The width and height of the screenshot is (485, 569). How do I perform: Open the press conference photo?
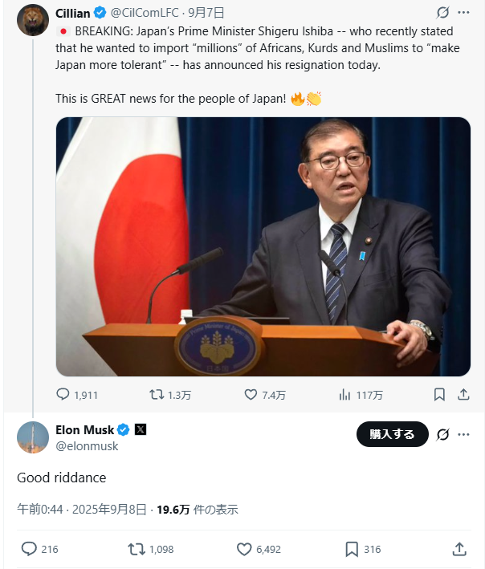pyautogui.click(x=263, y=246)
